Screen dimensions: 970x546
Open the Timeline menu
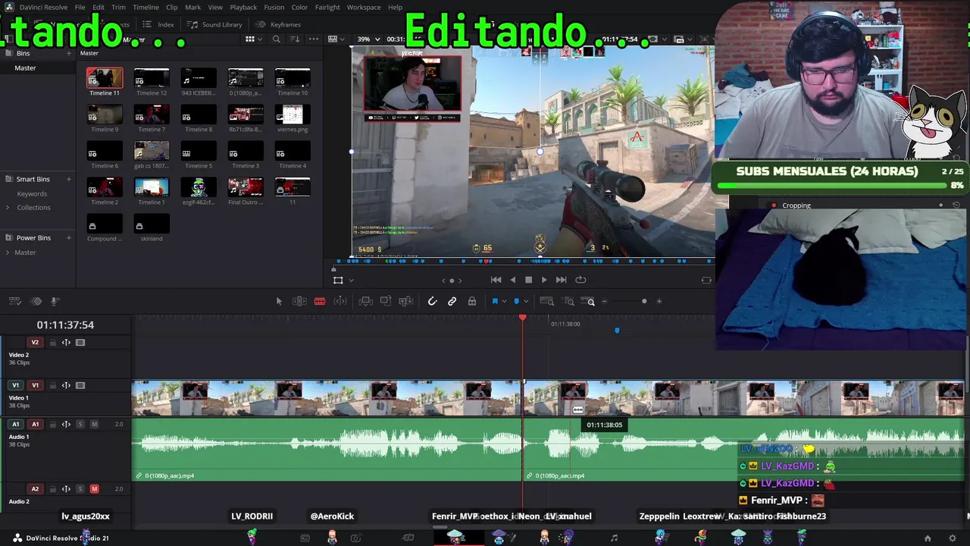pyautogui.click(x=145, y=7)
